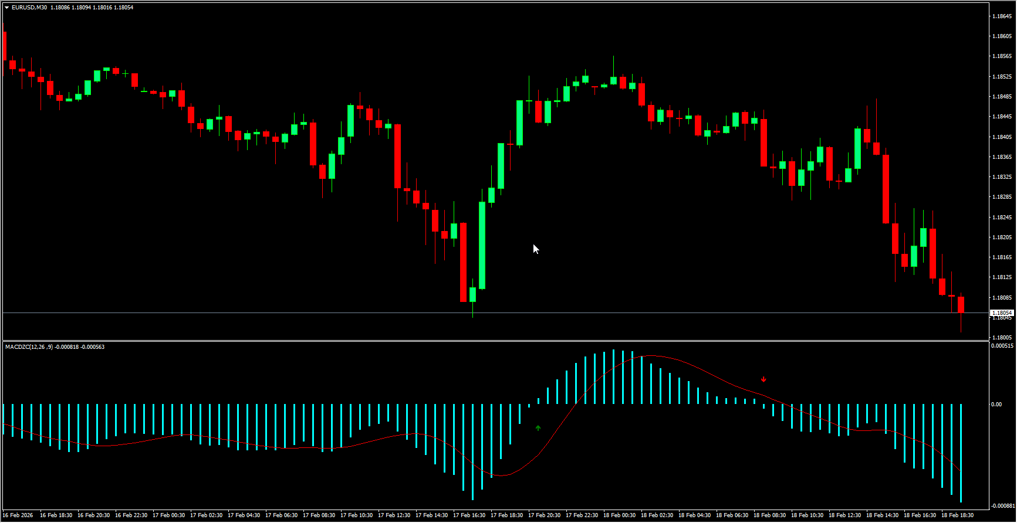Click the last red candlestick on chart
Image resolution: width=1017 pixels, height=523 pixels.
click(x=961, y=304)
